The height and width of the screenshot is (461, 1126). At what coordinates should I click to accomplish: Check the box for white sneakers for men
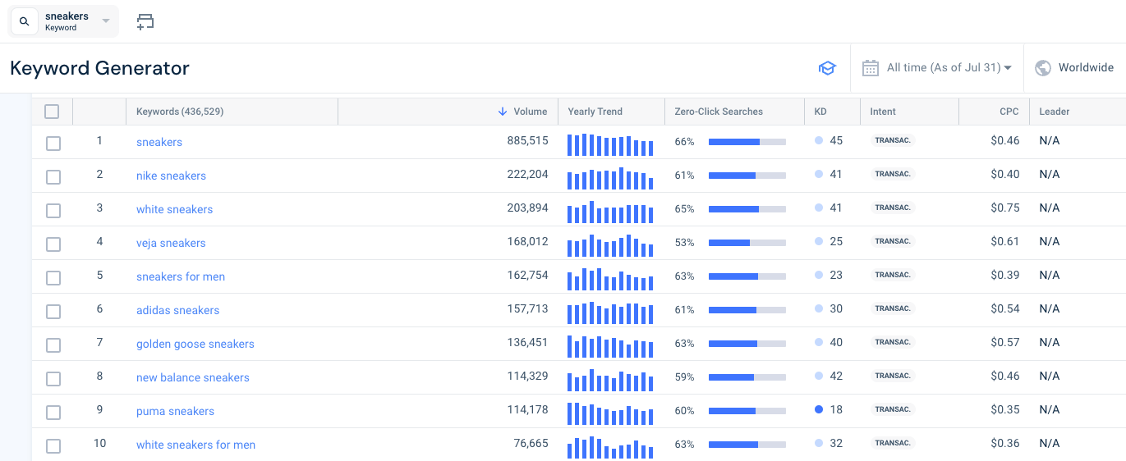53,446
